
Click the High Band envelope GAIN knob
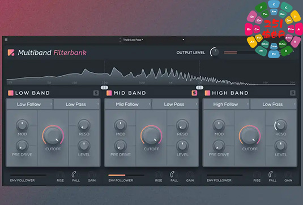288,175
